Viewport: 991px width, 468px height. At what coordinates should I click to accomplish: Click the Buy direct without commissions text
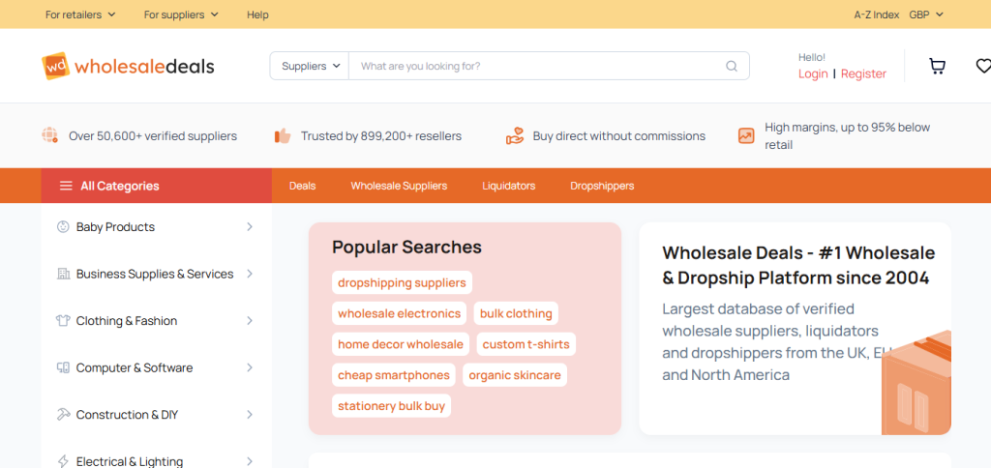pyautogui.click(x=618, y=135)
